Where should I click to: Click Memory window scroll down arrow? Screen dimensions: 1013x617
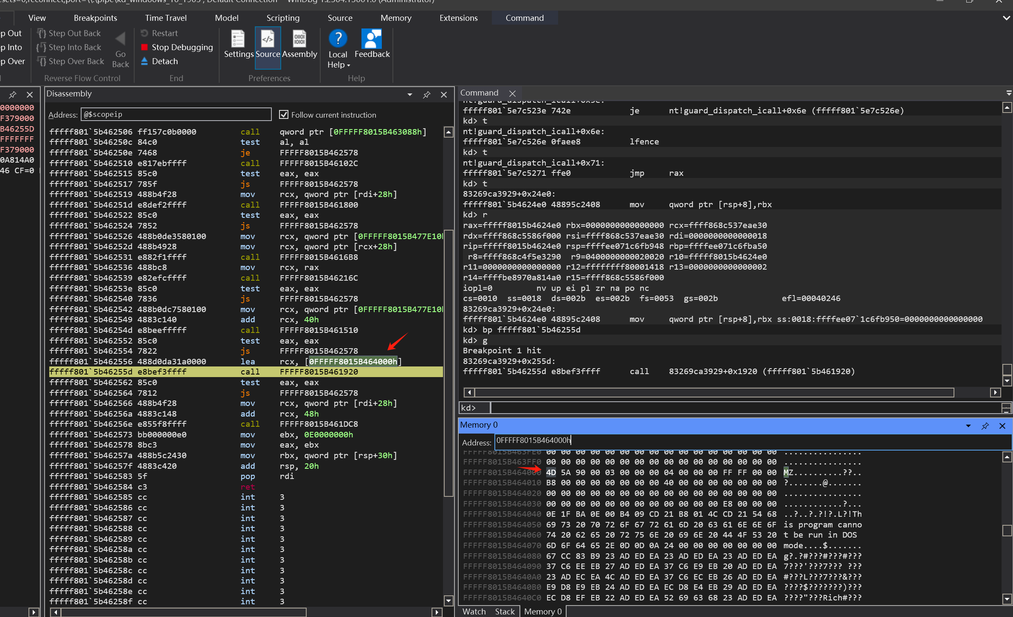coord(1007,599)
